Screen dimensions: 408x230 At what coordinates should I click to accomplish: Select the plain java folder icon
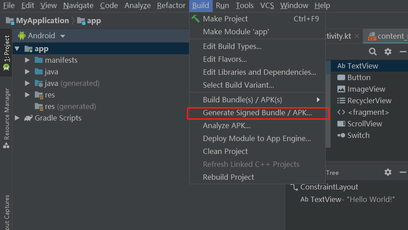39,72
